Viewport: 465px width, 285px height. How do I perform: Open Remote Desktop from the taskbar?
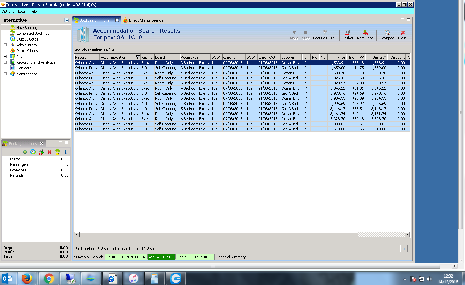70,279
